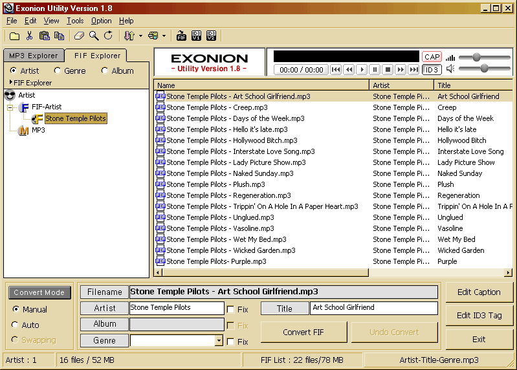Open the File menu
The height and width of the screenshot is (370, 517).
[x=12, y=21]
